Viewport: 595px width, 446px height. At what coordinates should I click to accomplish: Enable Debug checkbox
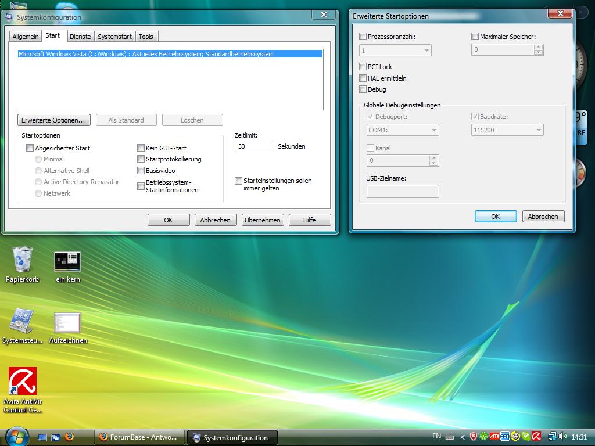pos(363,89)
